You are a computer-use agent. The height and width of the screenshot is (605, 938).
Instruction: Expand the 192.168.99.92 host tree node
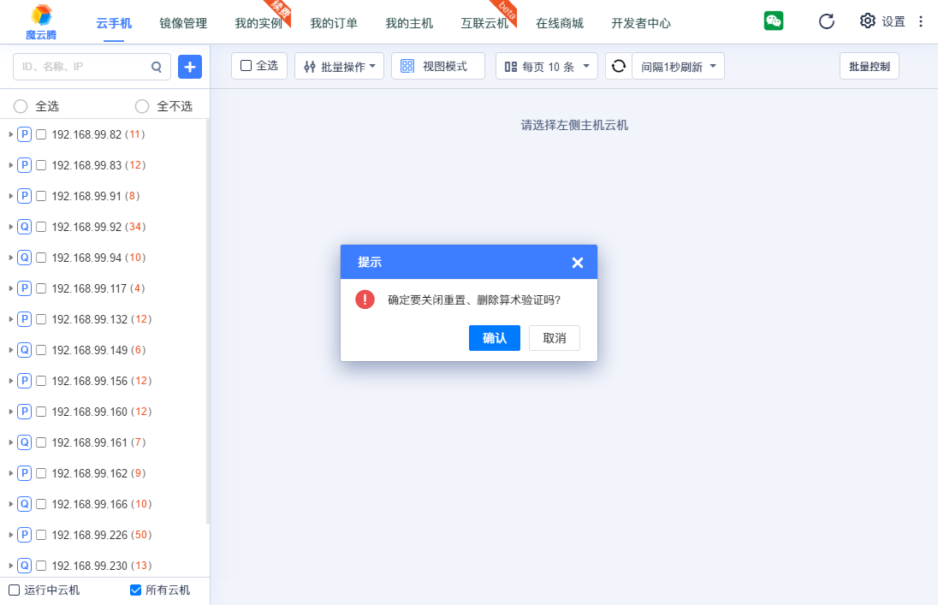[x=11, y=227]
